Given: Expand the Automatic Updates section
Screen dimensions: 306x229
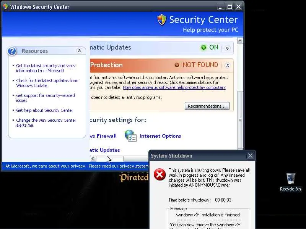Looking at the screenshot, I should 227,48.
